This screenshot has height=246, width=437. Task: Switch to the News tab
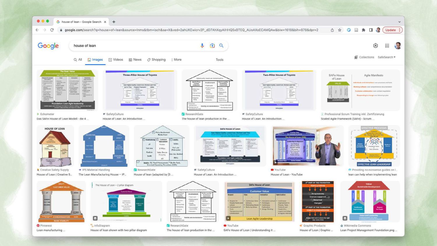135,59
